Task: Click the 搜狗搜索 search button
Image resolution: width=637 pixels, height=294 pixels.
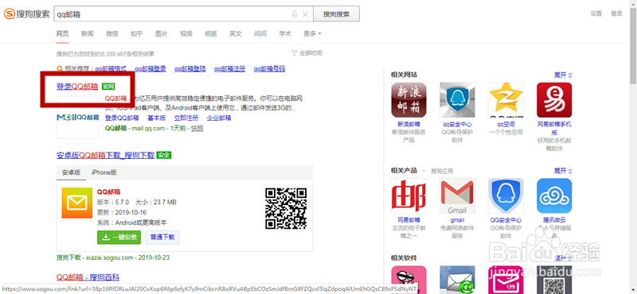Action: click(x=336, y=14)
